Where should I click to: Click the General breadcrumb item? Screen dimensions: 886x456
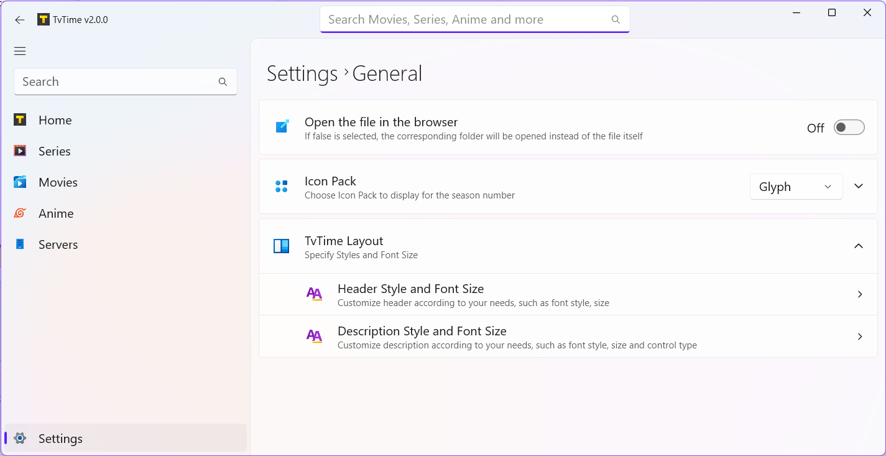click(387, 73)
